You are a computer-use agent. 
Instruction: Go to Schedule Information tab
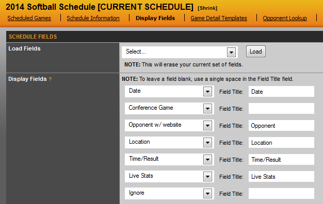93,18
